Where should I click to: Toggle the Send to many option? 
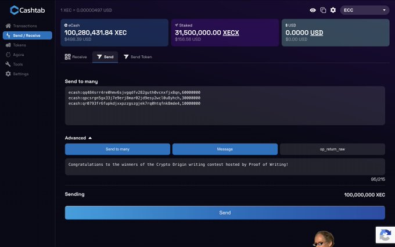pos(117,149)
